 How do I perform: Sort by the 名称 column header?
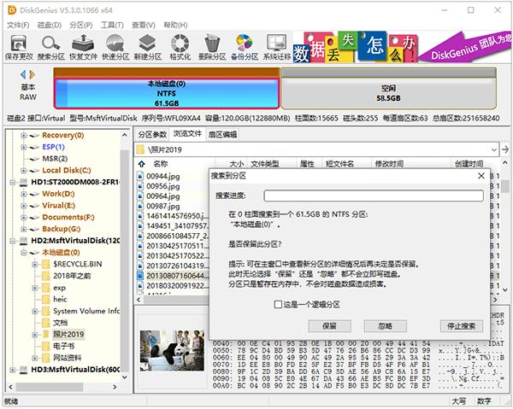click(x=161, y=164)
